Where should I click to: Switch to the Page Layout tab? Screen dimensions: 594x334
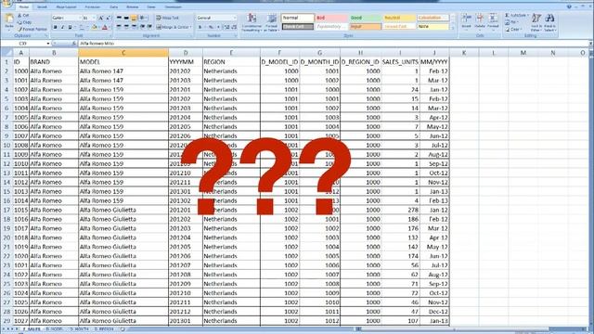66,6
